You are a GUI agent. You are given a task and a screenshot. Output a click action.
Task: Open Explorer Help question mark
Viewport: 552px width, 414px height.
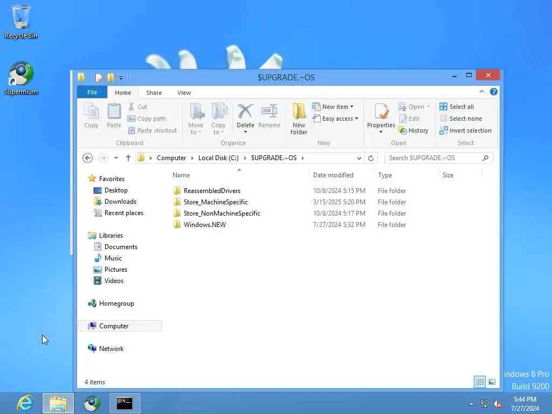pos(494,92)
